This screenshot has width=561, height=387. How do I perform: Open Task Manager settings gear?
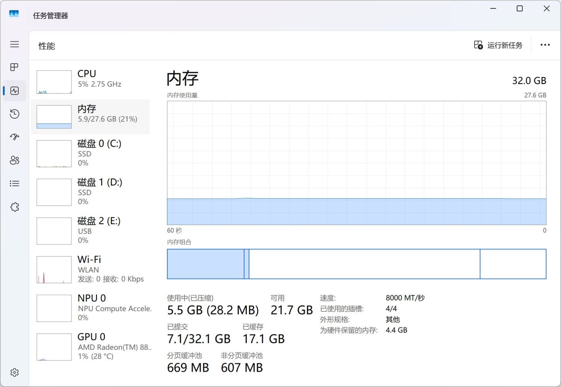click(x=14, y=373)
